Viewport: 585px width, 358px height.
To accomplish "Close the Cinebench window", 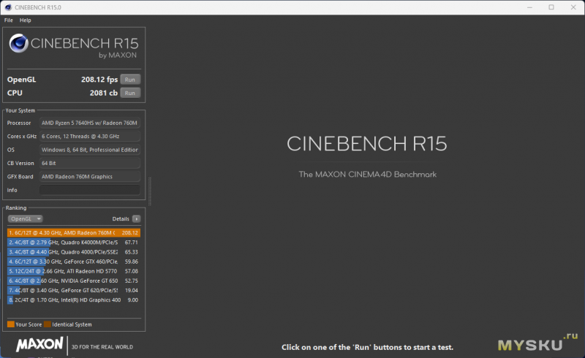I will [573, 7].
